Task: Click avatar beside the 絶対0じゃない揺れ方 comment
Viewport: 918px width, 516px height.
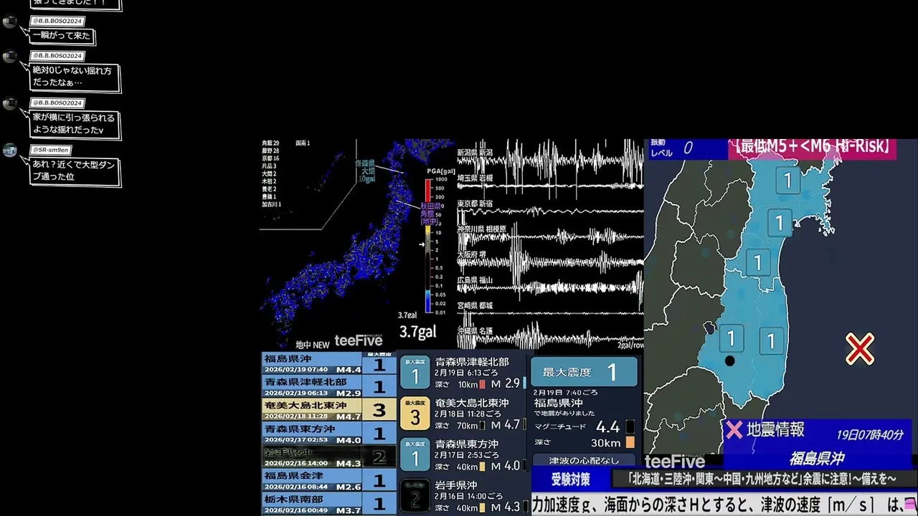Action: (10, 57)
